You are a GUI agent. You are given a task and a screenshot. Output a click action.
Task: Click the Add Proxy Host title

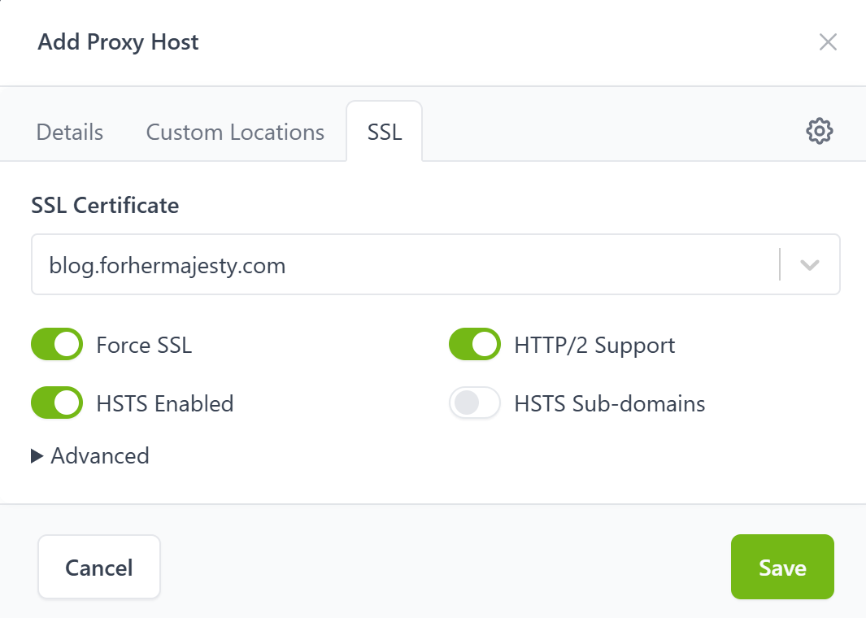point(118,42)
